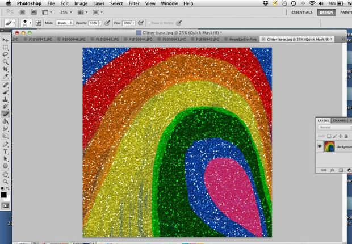Viewport: 352px width, 244px height.
Task: Open the Opacity slider arrow
Action: coord(100,23)
